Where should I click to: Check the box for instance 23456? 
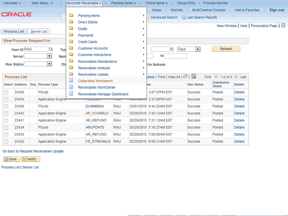tap(6, 92)
